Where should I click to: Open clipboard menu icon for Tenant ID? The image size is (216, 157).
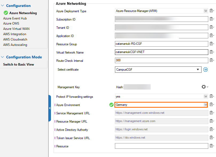click(212, 27)
